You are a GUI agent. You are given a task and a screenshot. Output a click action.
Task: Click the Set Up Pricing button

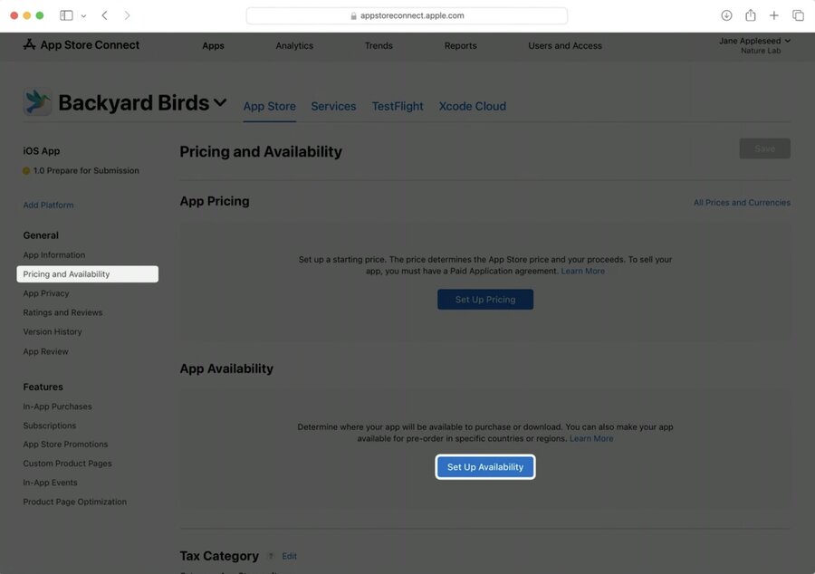click(x=485, y=299)
